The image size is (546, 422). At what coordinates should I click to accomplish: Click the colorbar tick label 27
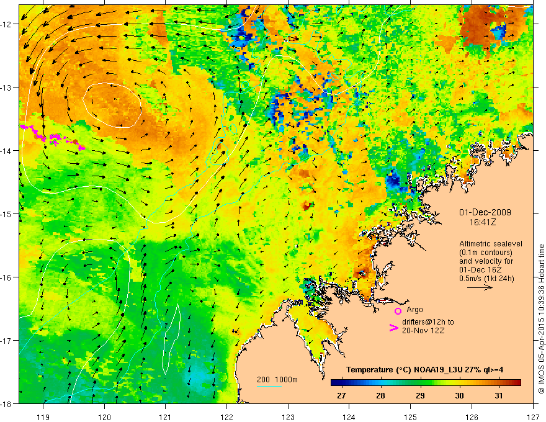point(341,395)
